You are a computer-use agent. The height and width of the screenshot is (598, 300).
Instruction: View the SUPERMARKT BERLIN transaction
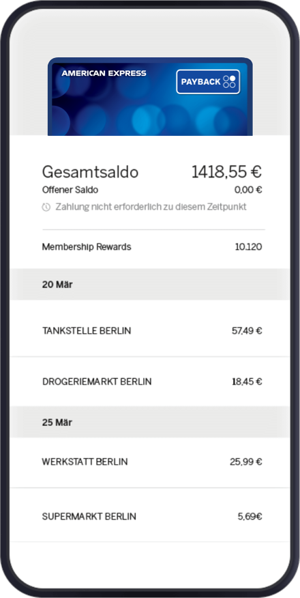tap(150, 517)
